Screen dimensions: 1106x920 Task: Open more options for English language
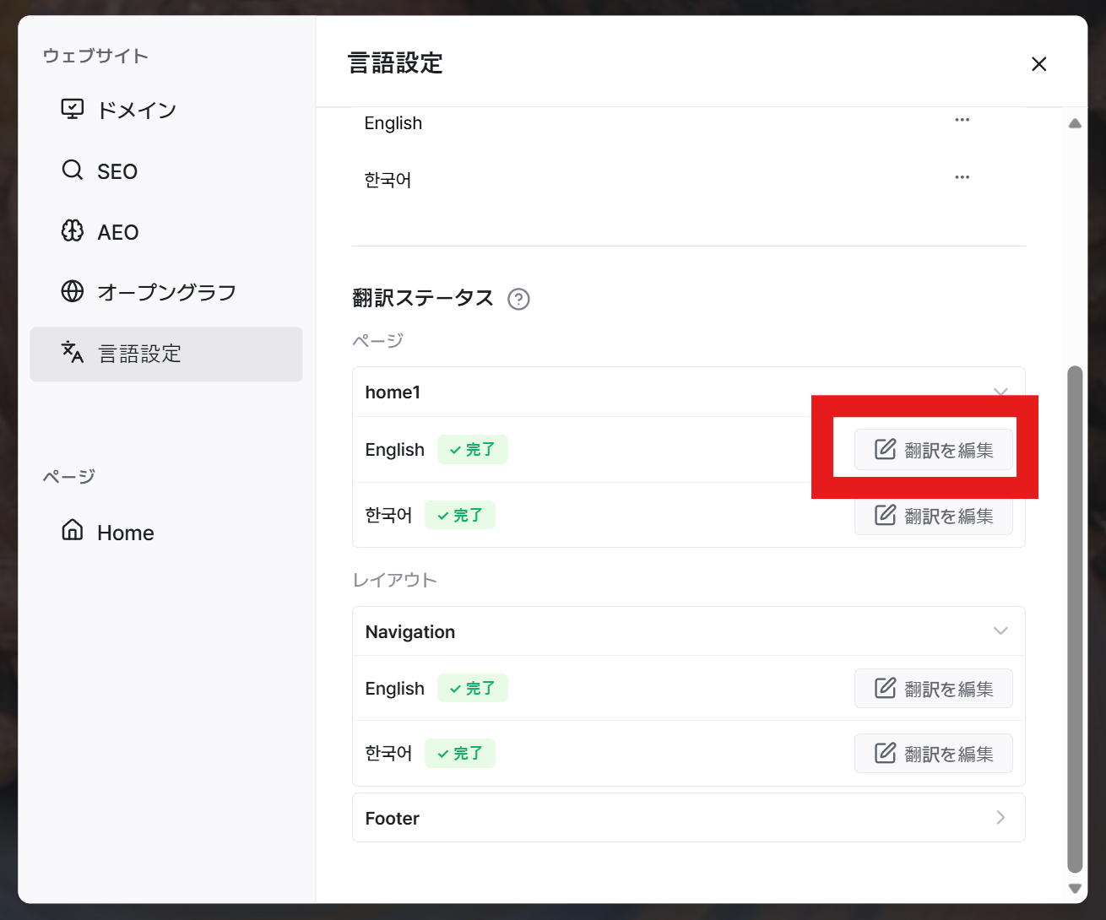click(x=962, y=120)
